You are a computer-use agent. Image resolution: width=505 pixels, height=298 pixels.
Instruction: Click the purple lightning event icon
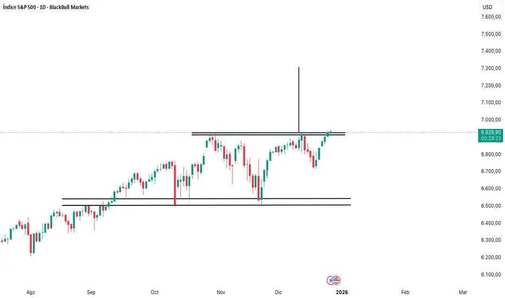[x=331, y=280]
